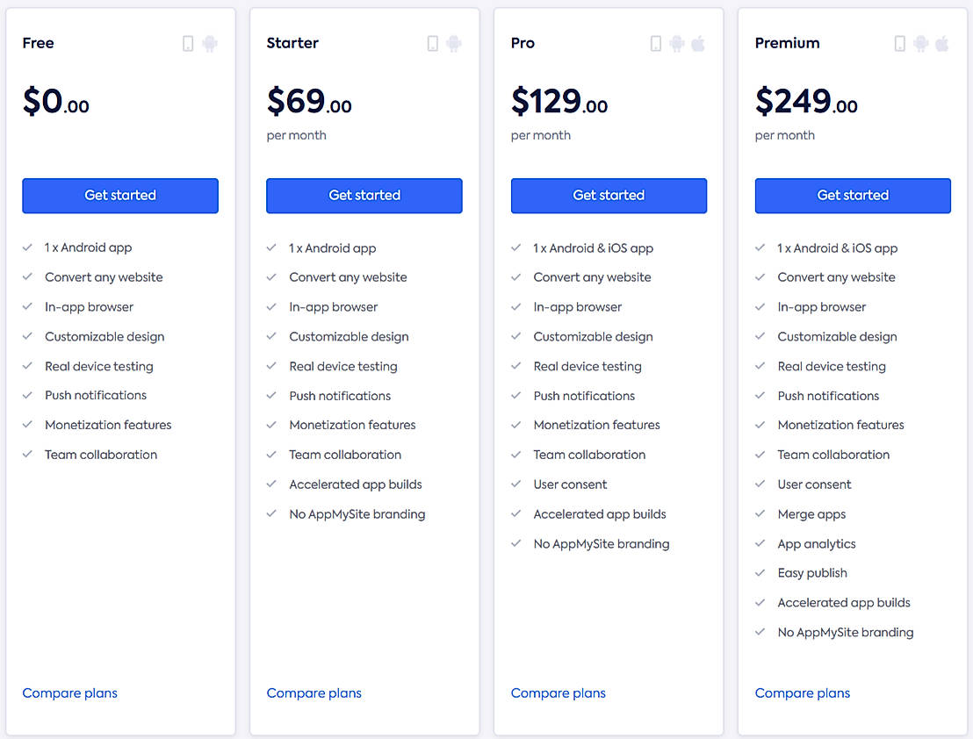Click the checkmark beside Easy publish

pos(760,573)
